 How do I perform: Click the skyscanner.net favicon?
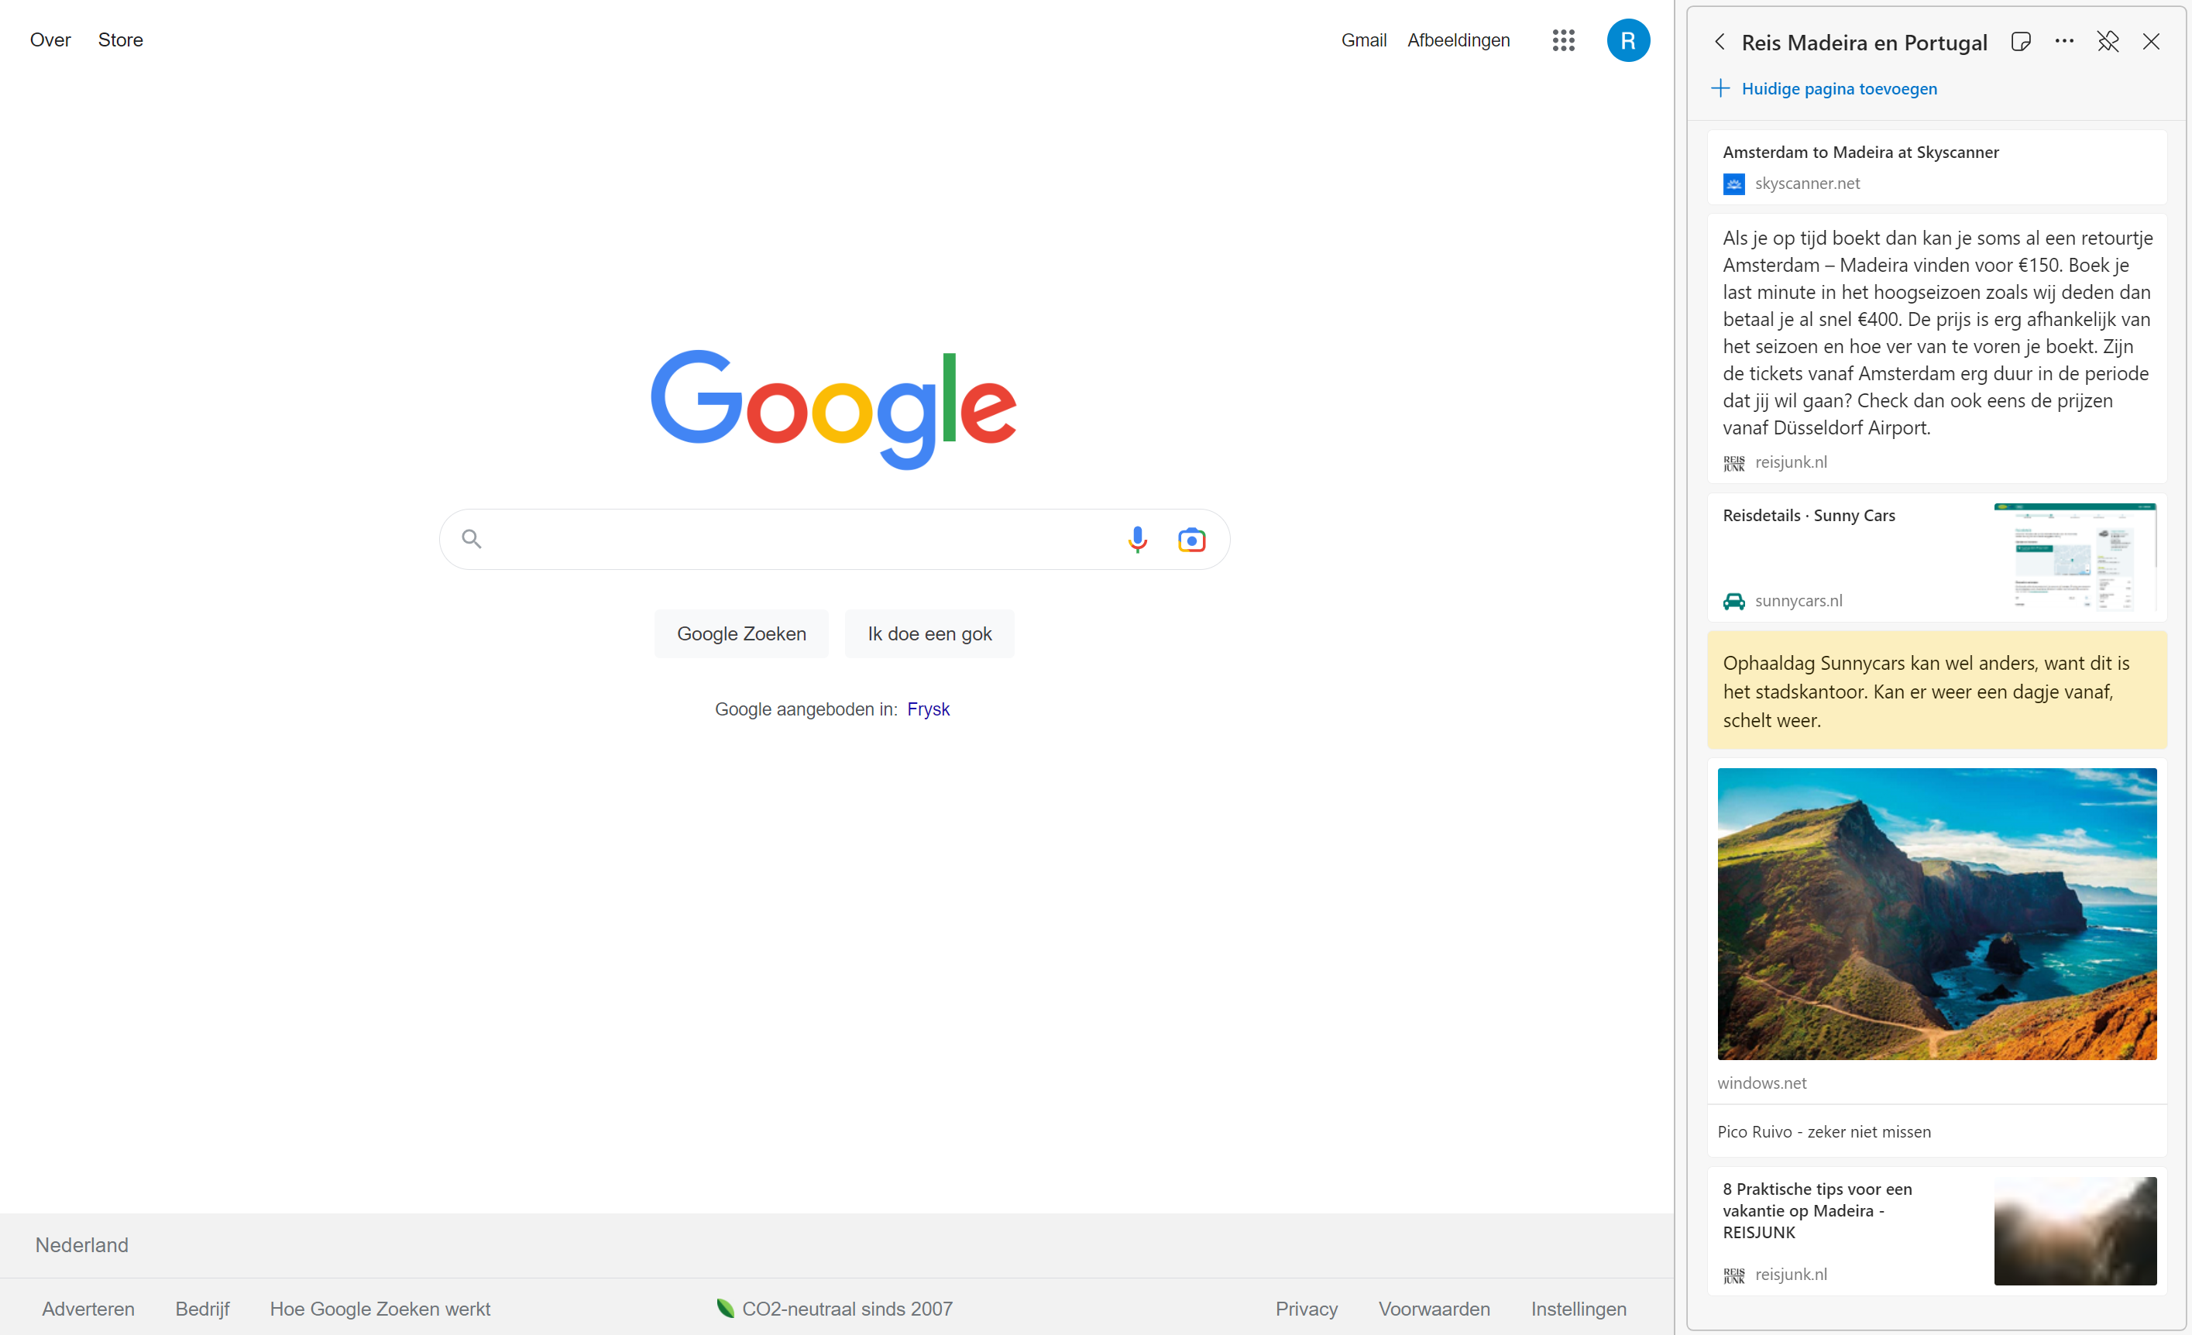coord(1734,184)
